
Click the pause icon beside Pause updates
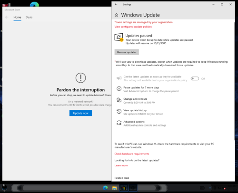tap(119, 88)
